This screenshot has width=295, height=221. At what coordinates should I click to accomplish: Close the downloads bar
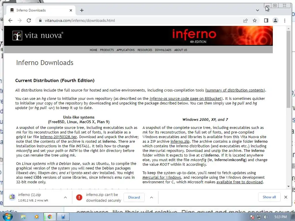click(x=286, y=197)
